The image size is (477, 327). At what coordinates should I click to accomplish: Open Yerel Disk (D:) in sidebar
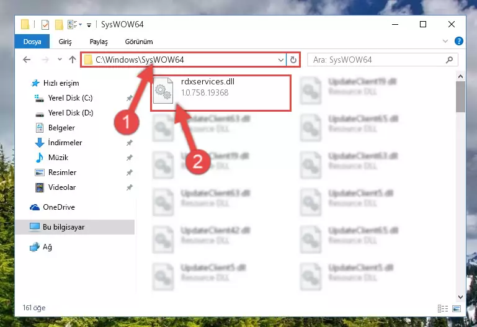64,113
